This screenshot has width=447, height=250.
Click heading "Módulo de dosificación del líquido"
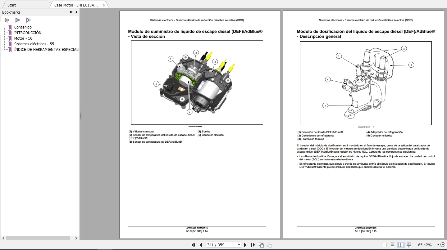(366, 34)
